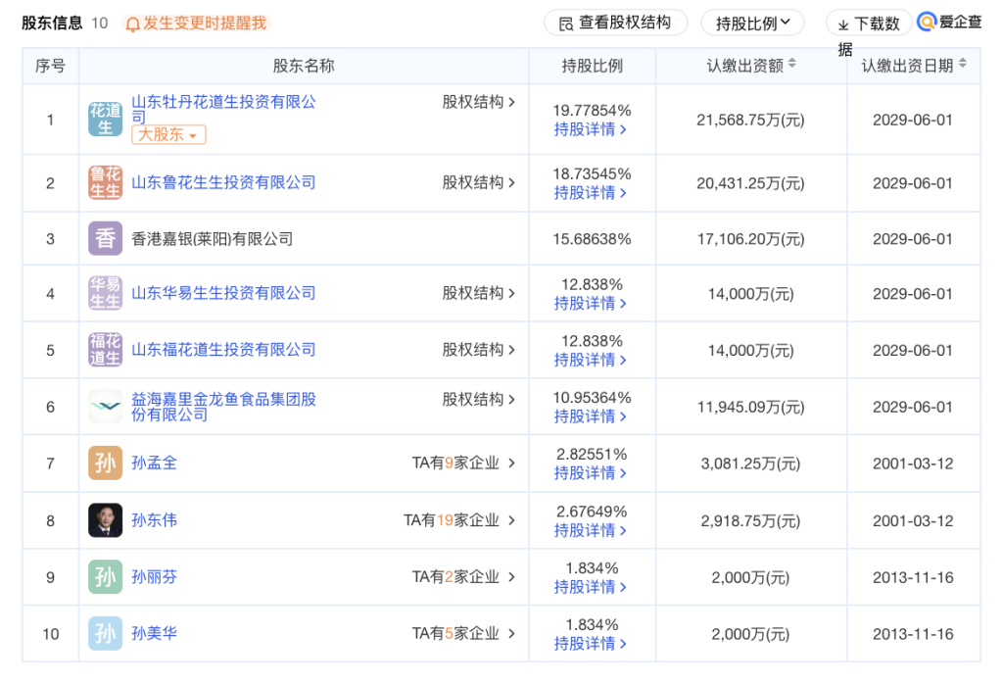This screenshot has width=1003, height=684.
Task: Click 发生变更时提醒我 reminder text
Action: [205, 24]
